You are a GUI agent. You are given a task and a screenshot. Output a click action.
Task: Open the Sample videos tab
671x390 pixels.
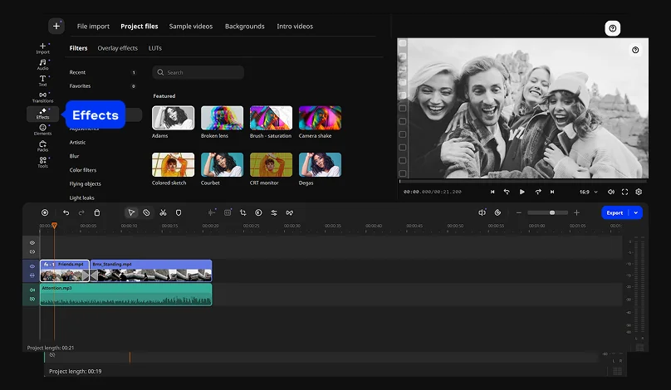click(190, 27)
